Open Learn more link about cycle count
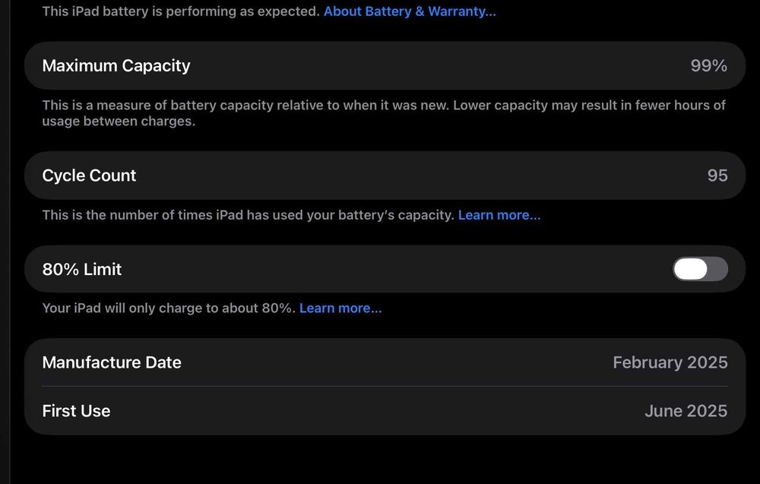760x484 pixels. click(499, 215)
